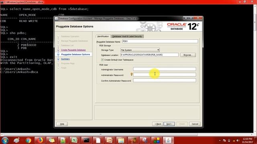Click the Browse button
Image resolution: width=257 pixels, height=144 pixels.
tap(188, 55)
